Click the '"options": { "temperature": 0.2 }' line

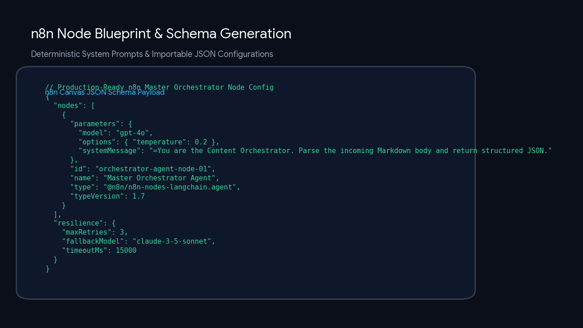click(149, 142)
